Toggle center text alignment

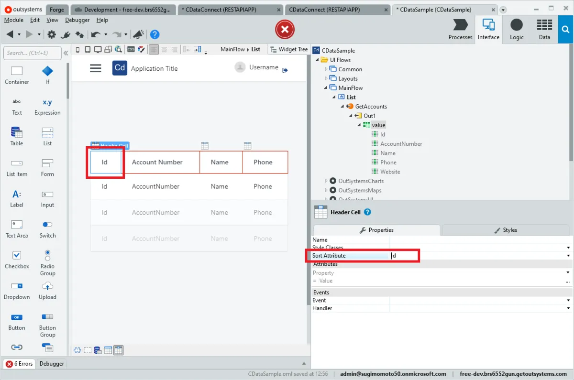(x=164, y=49)
